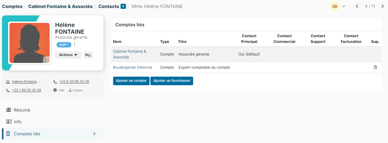Open Cabinet Fontaine & Associés in the table

pyautogui.click(x=130, y=54)
